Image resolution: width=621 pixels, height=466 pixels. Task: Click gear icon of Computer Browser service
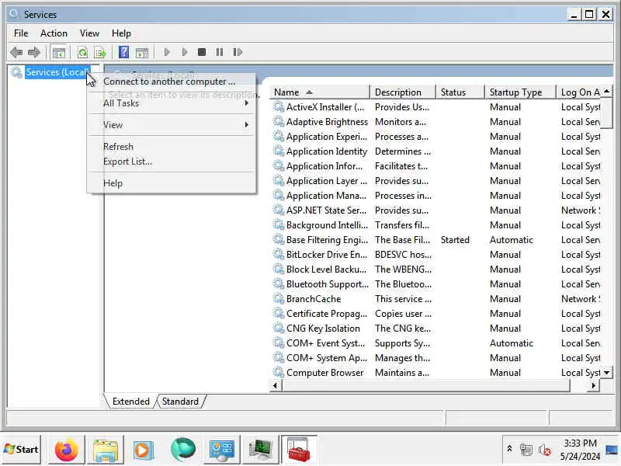[x=279, y=372]
